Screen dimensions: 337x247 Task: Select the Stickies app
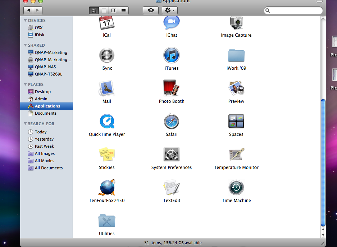point(107,155)
